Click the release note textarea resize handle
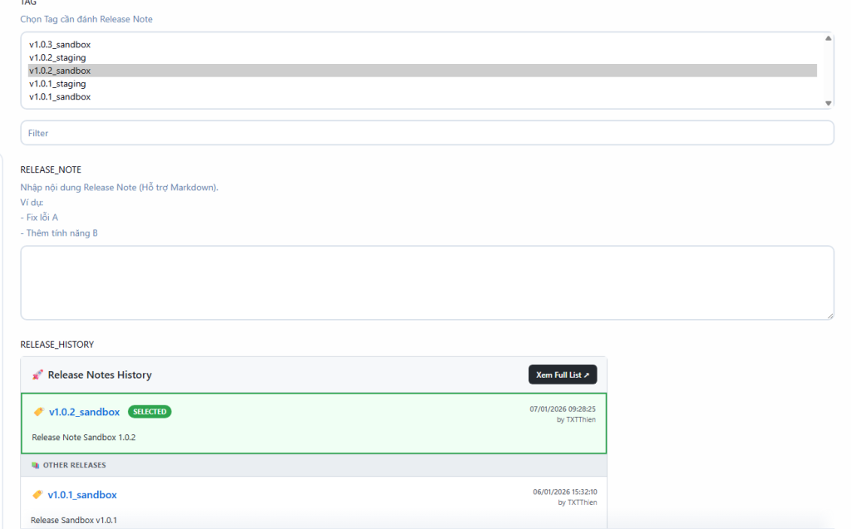The width and height of the screenshot is (851, 529). (x=829, y=315)
